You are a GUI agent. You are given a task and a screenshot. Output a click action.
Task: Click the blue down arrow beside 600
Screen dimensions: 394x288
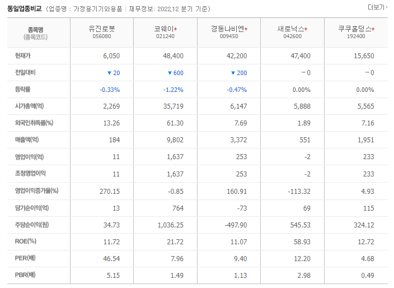pyautogui.click(x=170, y=73)
